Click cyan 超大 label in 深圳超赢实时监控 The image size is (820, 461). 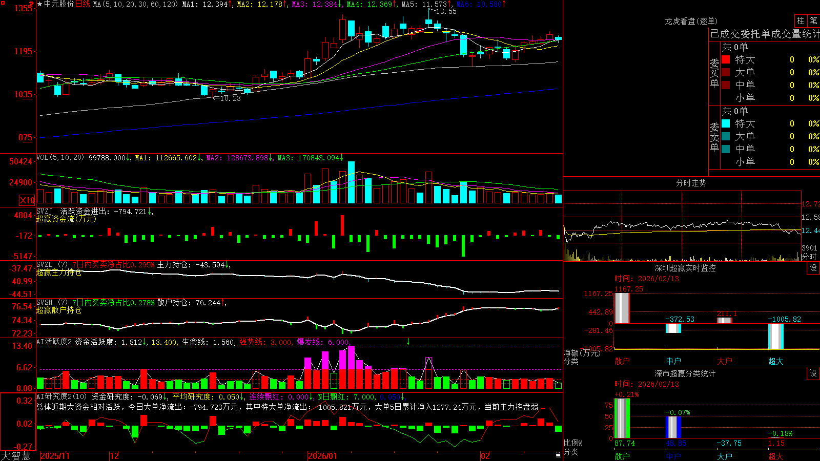pos(776,361)
